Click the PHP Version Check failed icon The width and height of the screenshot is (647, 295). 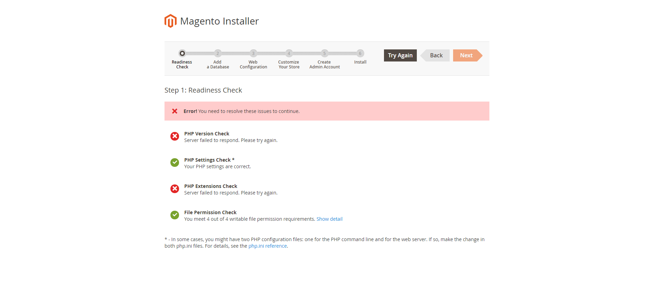pyautogui.click(x=175, y=136)
